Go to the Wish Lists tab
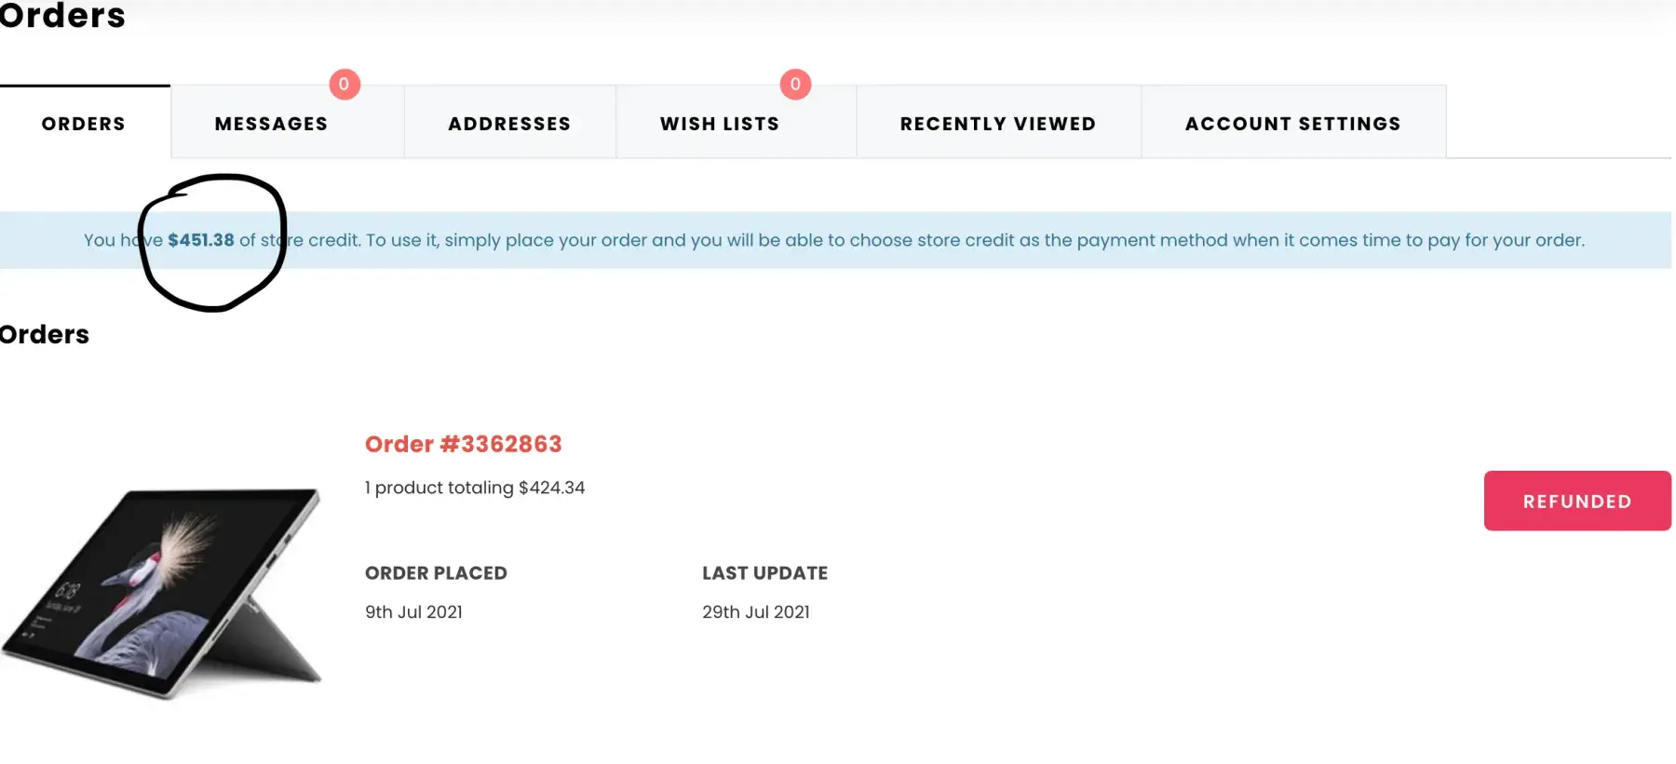This screenshot has width=1676, height=764. pyautogui.click(x=720, y=124)
